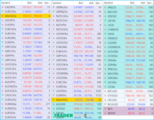Screen dimensions: 154x120
Task: Click the up arrow icon beside HK50
Action: tap(105, 34)
